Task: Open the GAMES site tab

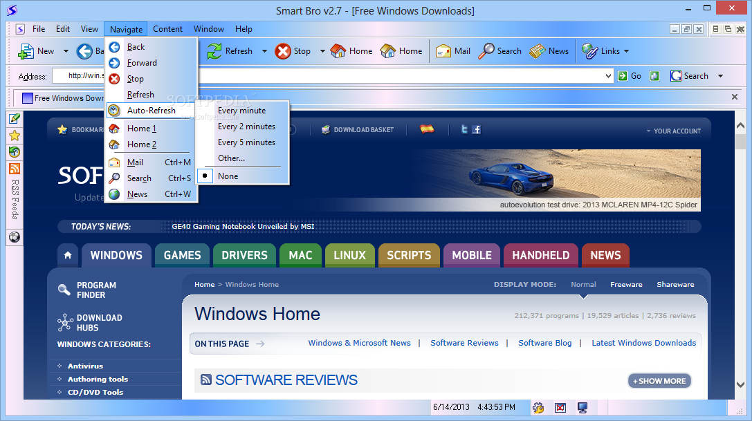Action: [182, 255]
